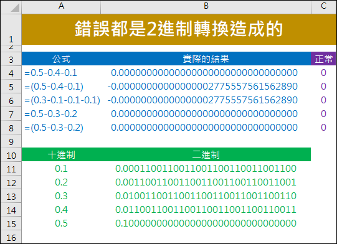Click the 實際的結果 header cell

(x=206, y=59)
